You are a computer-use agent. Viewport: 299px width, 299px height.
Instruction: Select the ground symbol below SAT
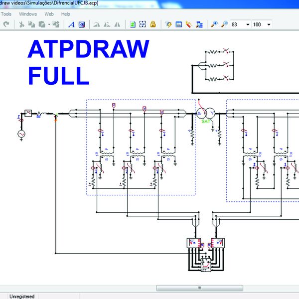[213, 130]
